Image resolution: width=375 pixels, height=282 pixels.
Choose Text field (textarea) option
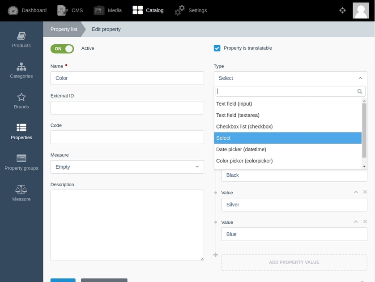pyautogui.click(x=288, y=115)
